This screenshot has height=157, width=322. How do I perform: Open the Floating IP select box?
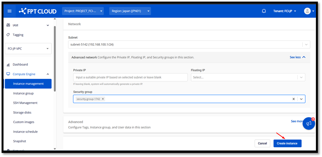(248, 77)
